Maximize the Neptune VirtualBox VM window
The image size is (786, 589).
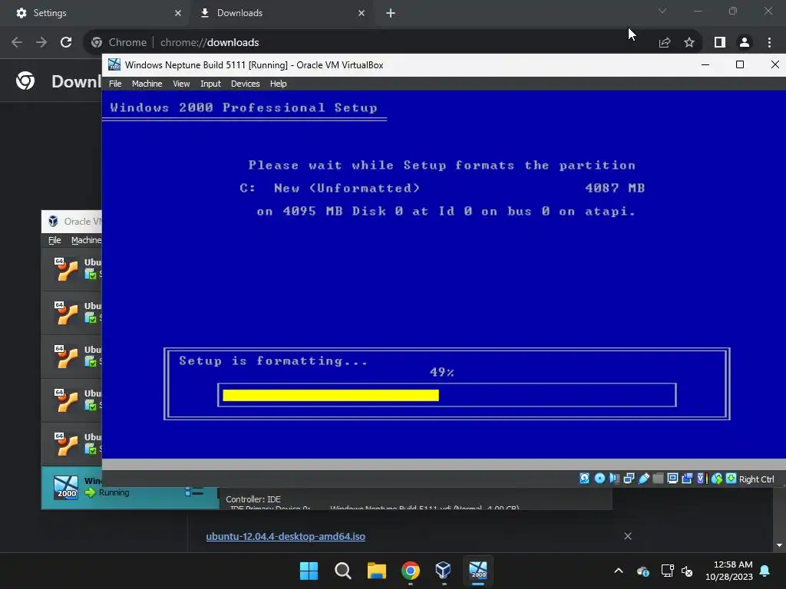(739, 64)
